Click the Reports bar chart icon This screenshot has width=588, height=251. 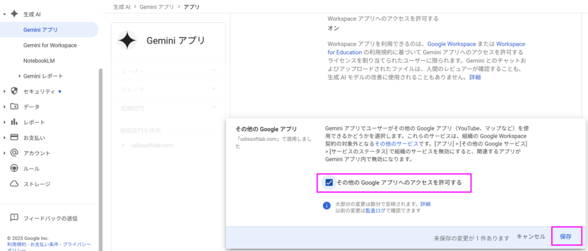pos(14,122)
